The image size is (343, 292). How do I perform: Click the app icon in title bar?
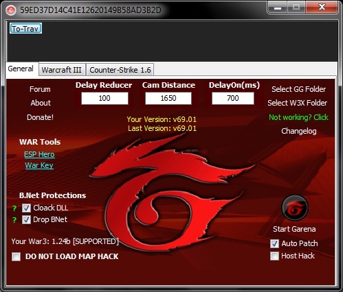point(11,10)
